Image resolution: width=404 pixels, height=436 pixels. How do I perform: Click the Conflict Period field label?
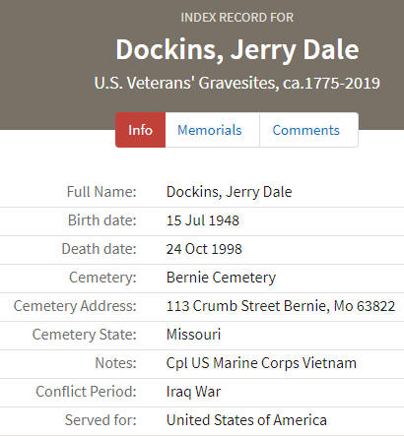tap(86, 392)
